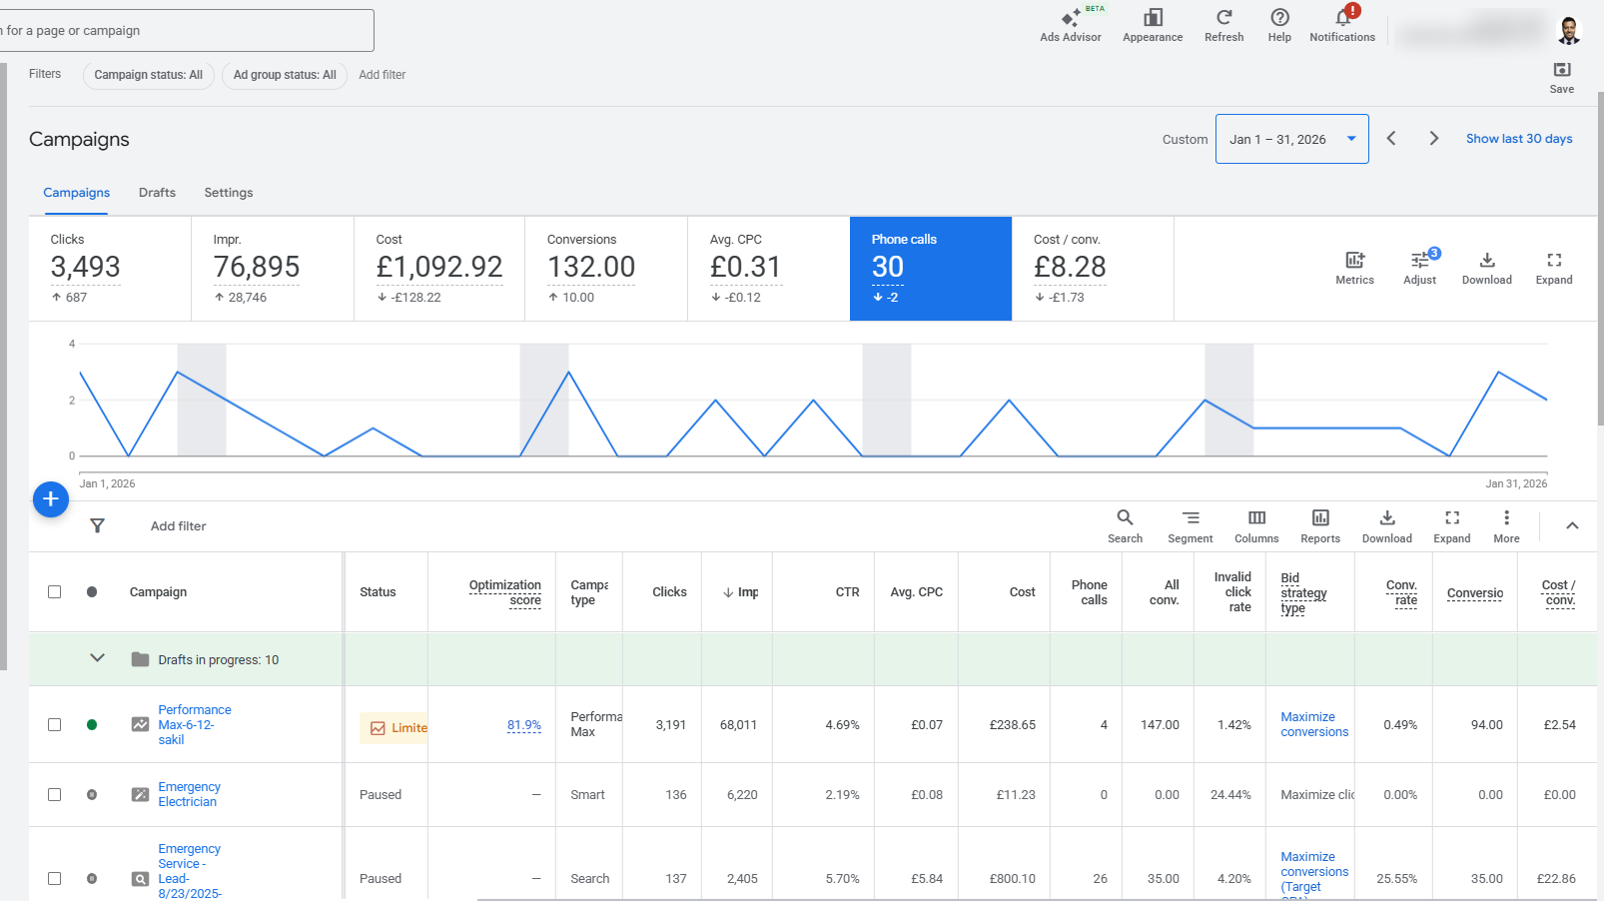Screen dimensions: 1604x901
Task: Switch to the Drafts tab
Action: [157, 193]
